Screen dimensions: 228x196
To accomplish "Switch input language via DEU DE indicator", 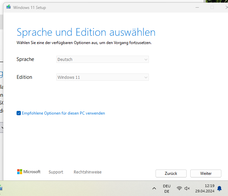I will click(x=167, y=189).
